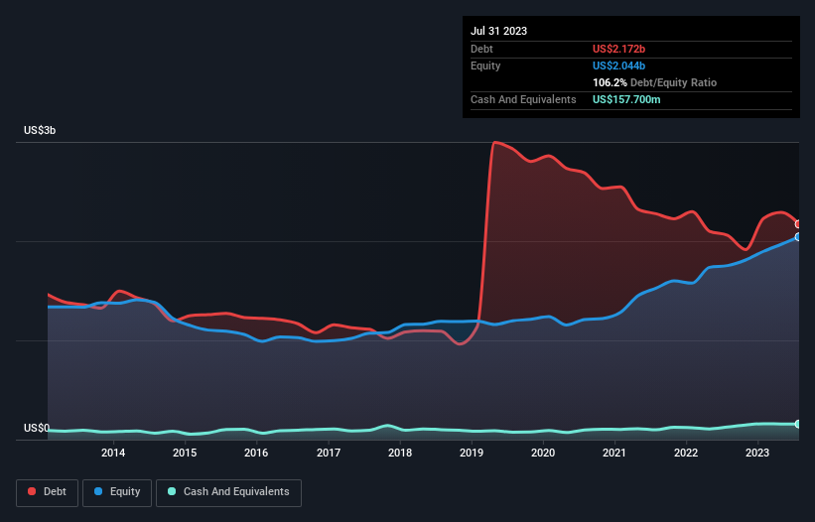Viewport: 815px width, 522px height.
Task: Click the 2020 x-axis label
Action: tap(543, 453)
